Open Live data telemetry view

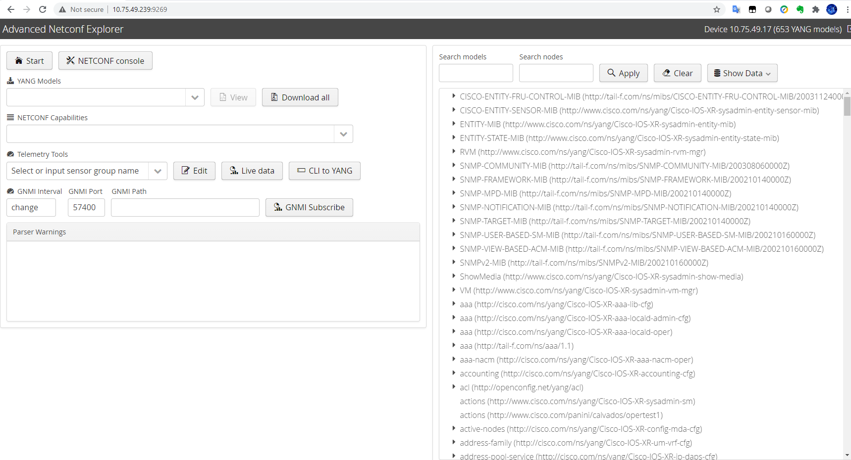[252, 171]
